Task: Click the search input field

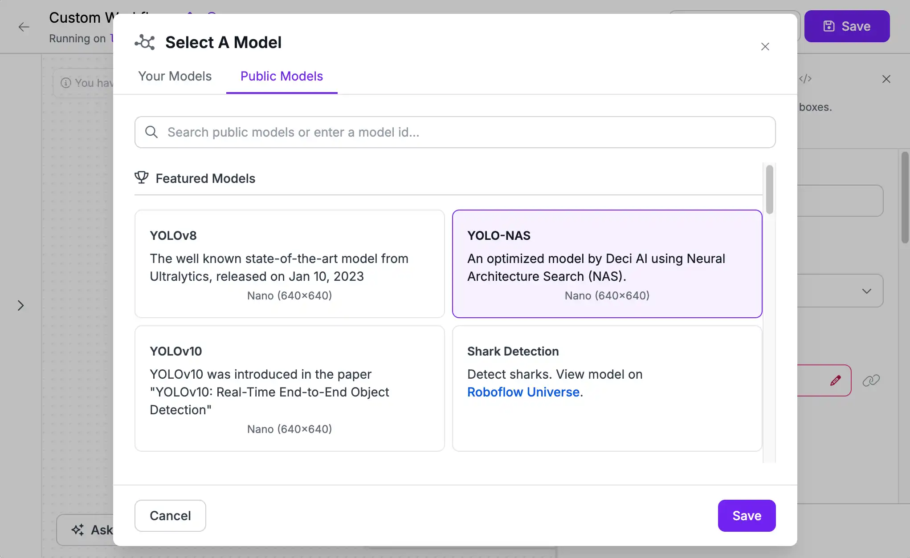Action: tap(455, 132)
